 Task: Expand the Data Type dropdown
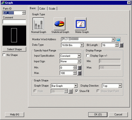82,45
